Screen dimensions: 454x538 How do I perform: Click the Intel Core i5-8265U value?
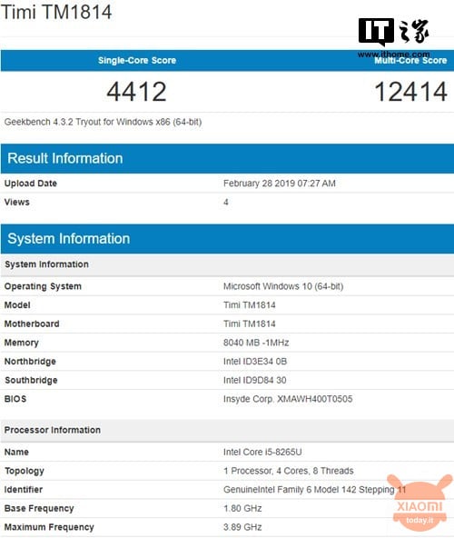pyautogui.click(x=262, y=453)
